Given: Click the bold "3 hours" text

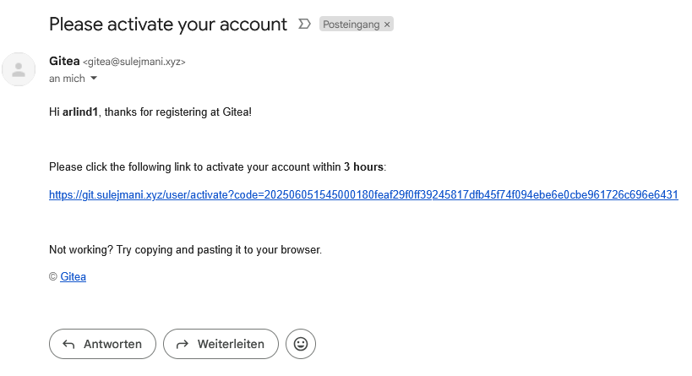Looking at the screenshot, I should (x=363, y=166).
